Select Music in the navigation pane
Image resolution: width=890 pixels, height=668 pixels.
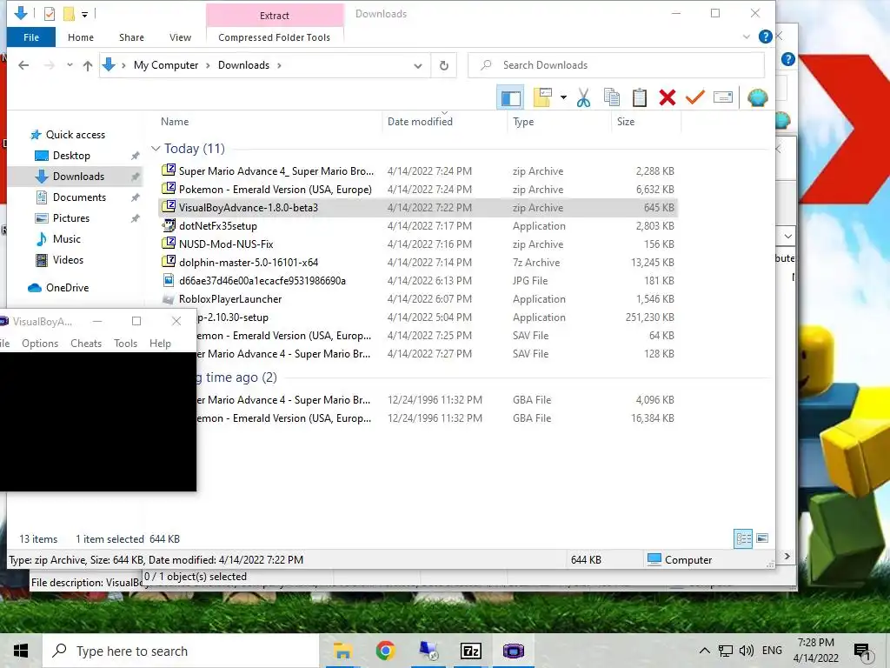66,239
